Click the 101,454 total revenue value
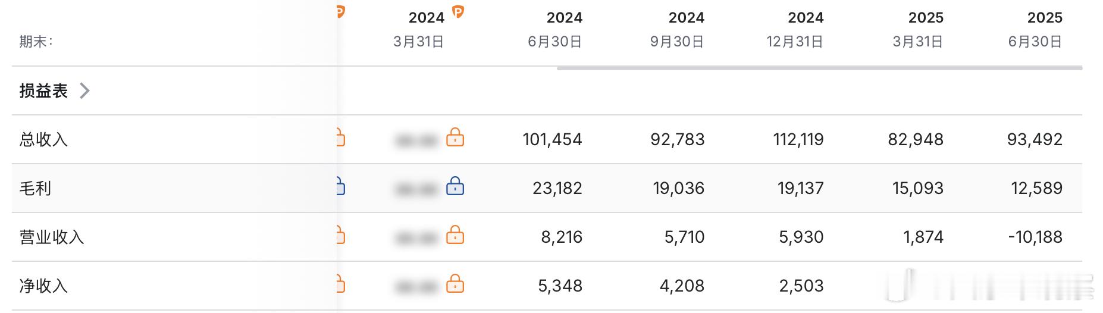Image resolution: width=1103 pixels, height=313 pixels. pyautogui.click(x=553, y=140)
